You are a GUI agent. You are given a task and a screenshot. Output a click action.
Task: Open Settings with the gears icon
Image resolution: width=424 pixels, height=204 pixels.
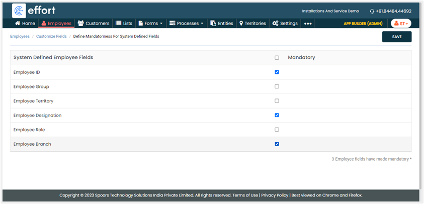tap(275, 23)
